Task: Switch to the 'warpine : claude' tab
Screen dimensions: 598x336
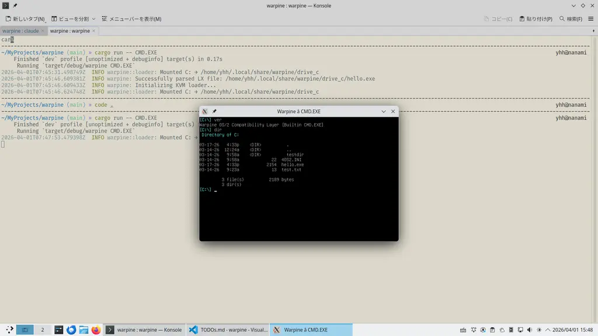Action: pos(20,30)
